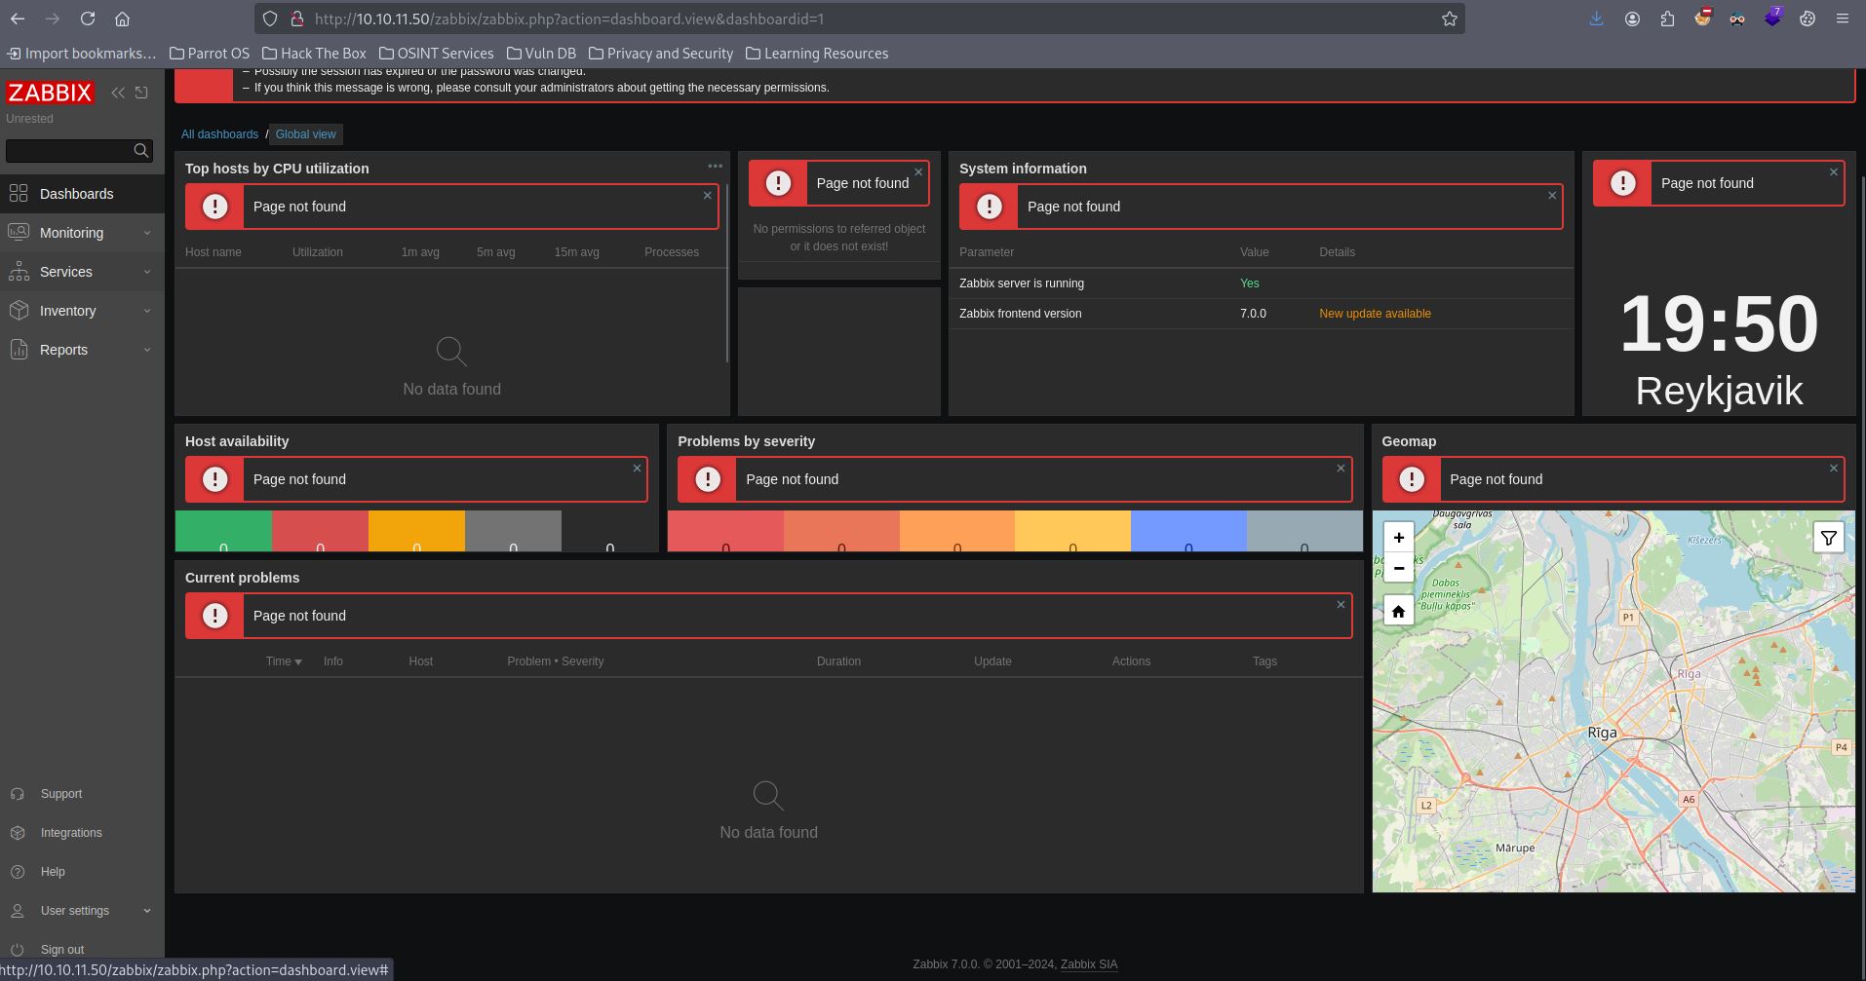
Task: Zoom in on the Geomap
Action: [1398, 538]
